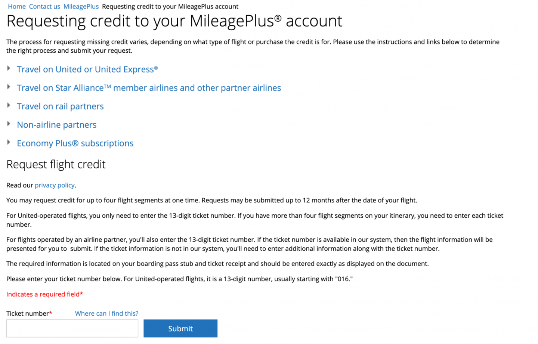Click the triangle next to Travel on rail partners
Viewport: 538px width, 344px height.
[9, 105]
